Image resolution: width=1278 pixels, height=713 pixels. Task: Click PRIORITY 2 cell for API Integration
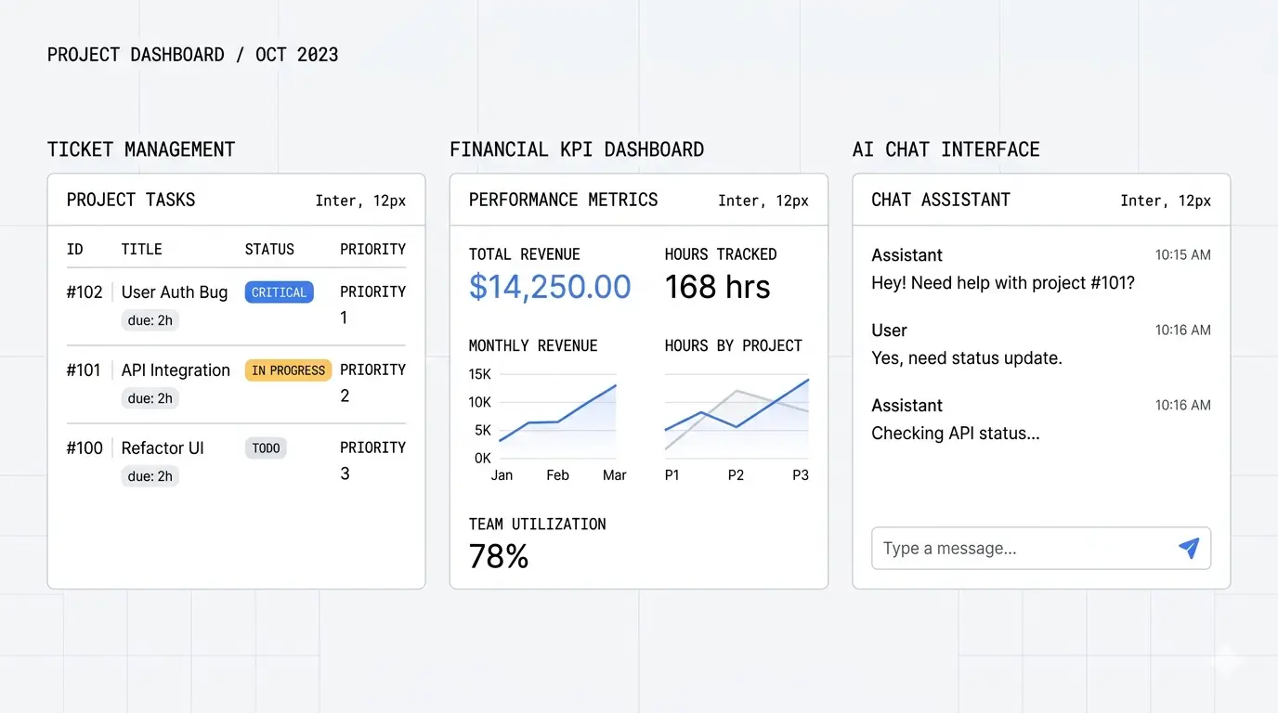[372, 382]
